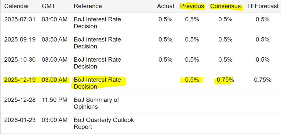Click the highlighted Previous column header
281x134 pixels.
(x=192, y=6)
